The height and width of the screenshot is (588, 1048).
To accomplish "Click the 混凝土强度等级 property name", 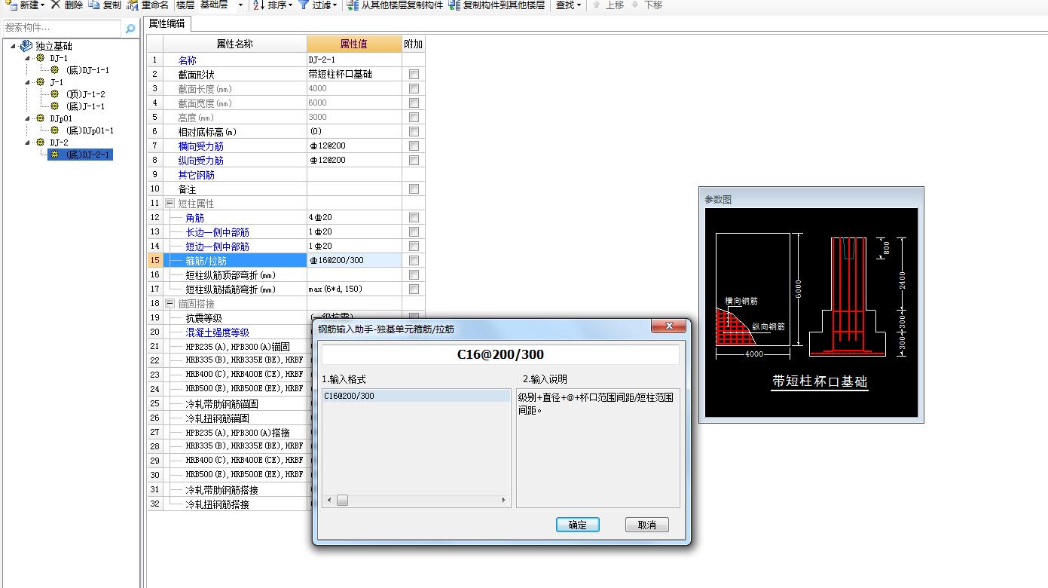I will (x=217, y=332).
